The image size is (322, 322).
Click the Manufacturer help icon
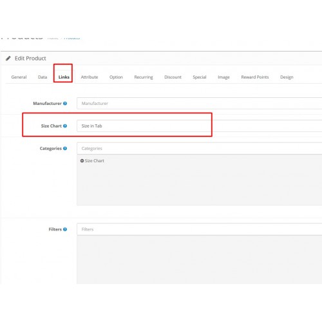(x=65, y=104)
